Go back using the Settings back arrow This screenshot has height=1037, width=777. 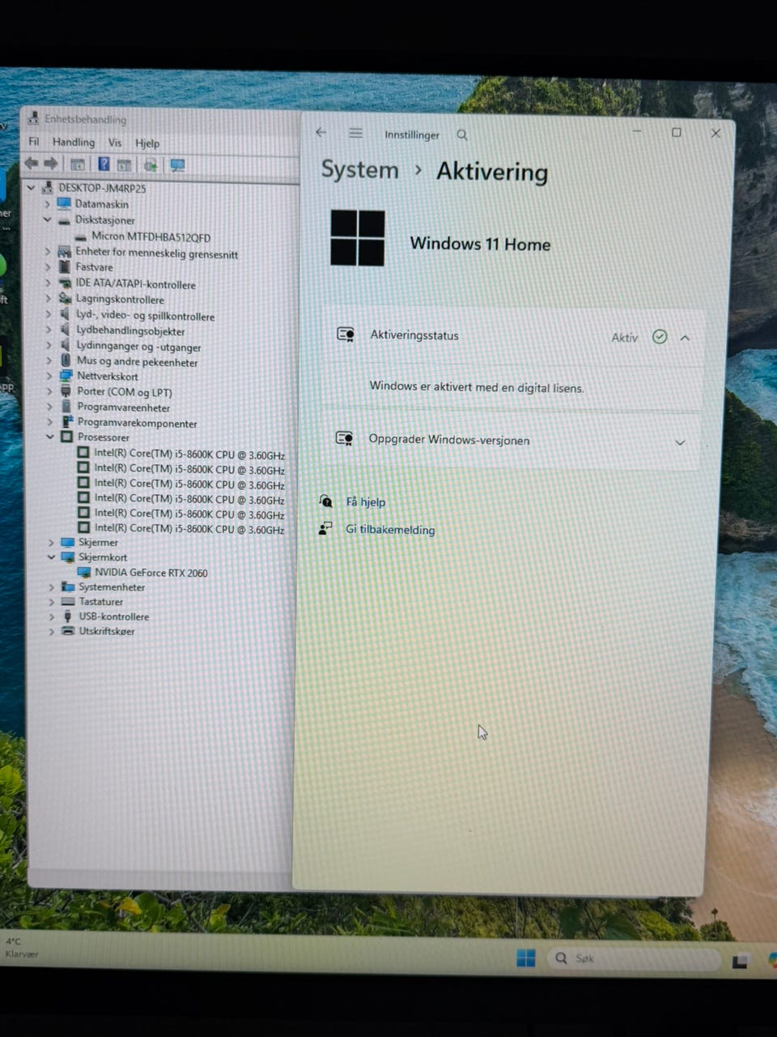pos(321,132)
